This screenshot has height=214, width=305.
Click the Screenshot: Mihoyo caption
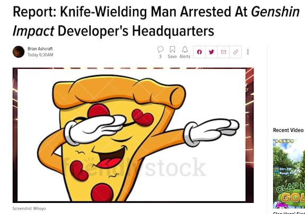(x=29, y=209)
